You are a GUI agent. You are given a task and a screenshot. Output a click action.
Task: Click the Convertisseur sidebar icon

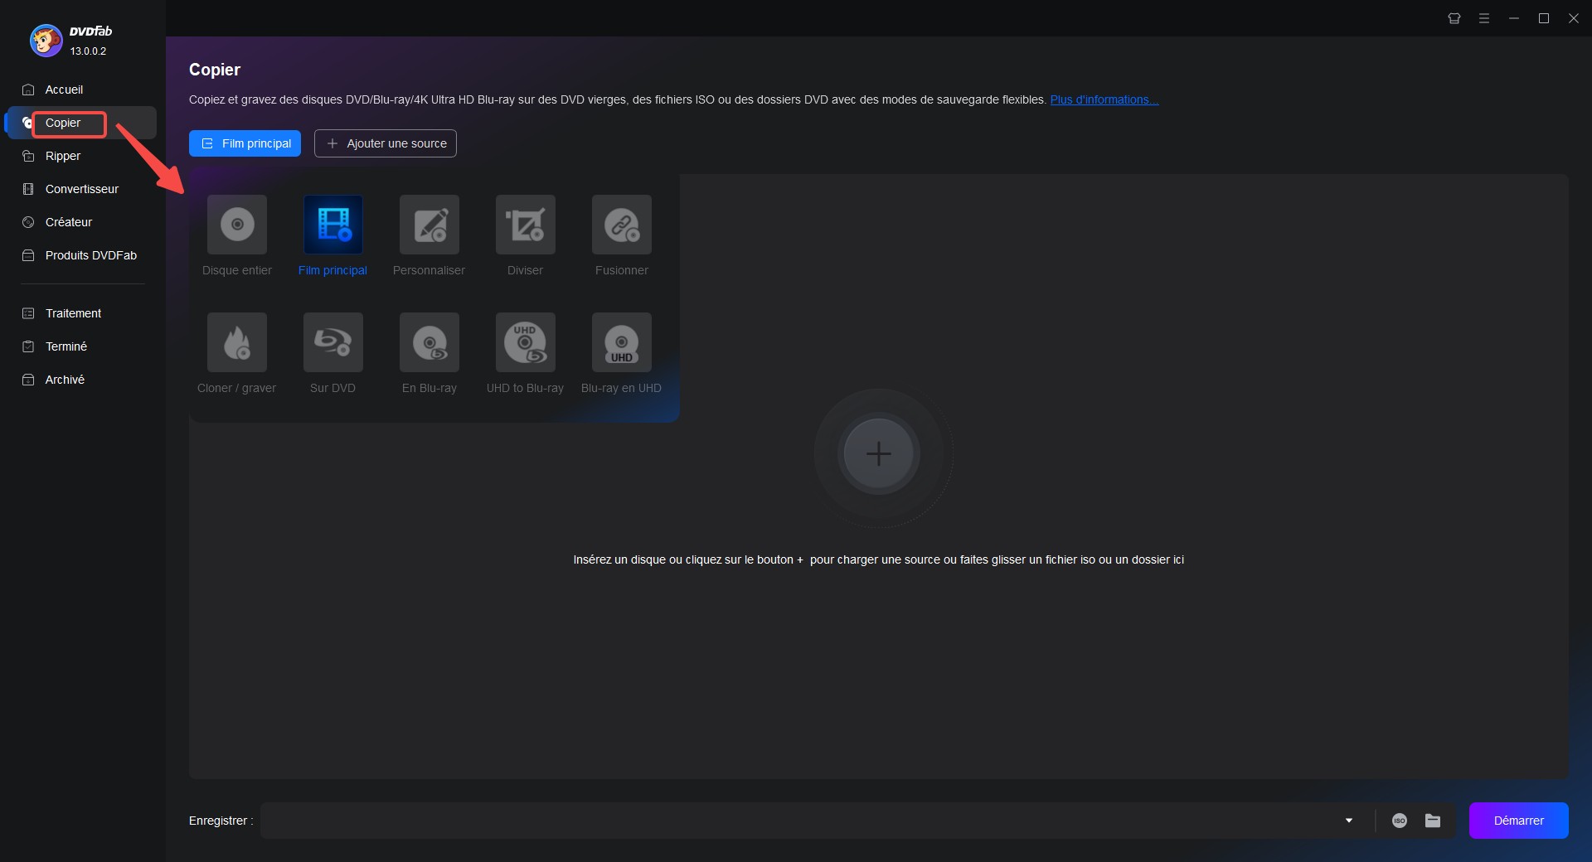click(x=28, y=189)
